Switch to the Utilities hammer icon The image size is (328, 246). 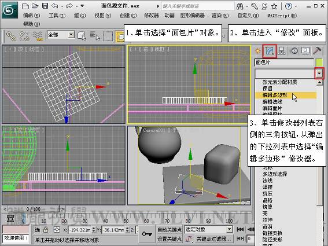tap(317, 51)
